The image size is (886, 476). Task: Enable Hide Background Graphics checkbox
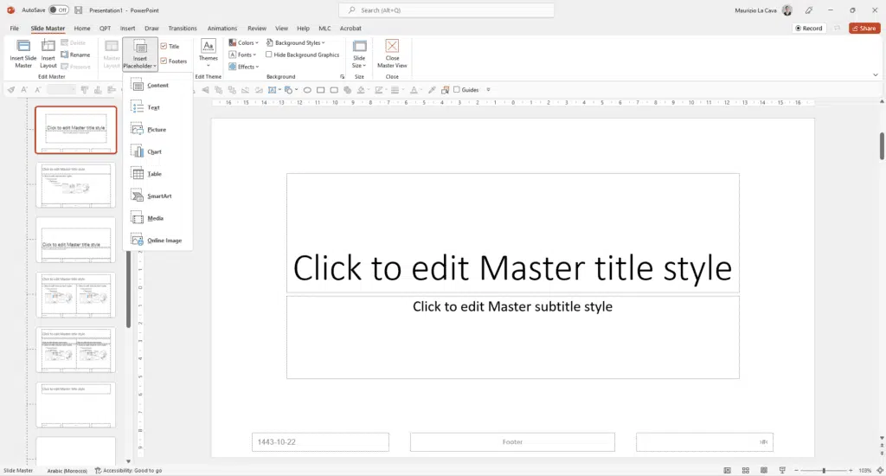tap(269, 55)
